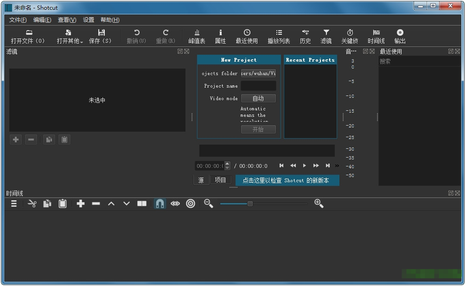
Task: Click the timeline Paste icon
Action: pos(63,204)
